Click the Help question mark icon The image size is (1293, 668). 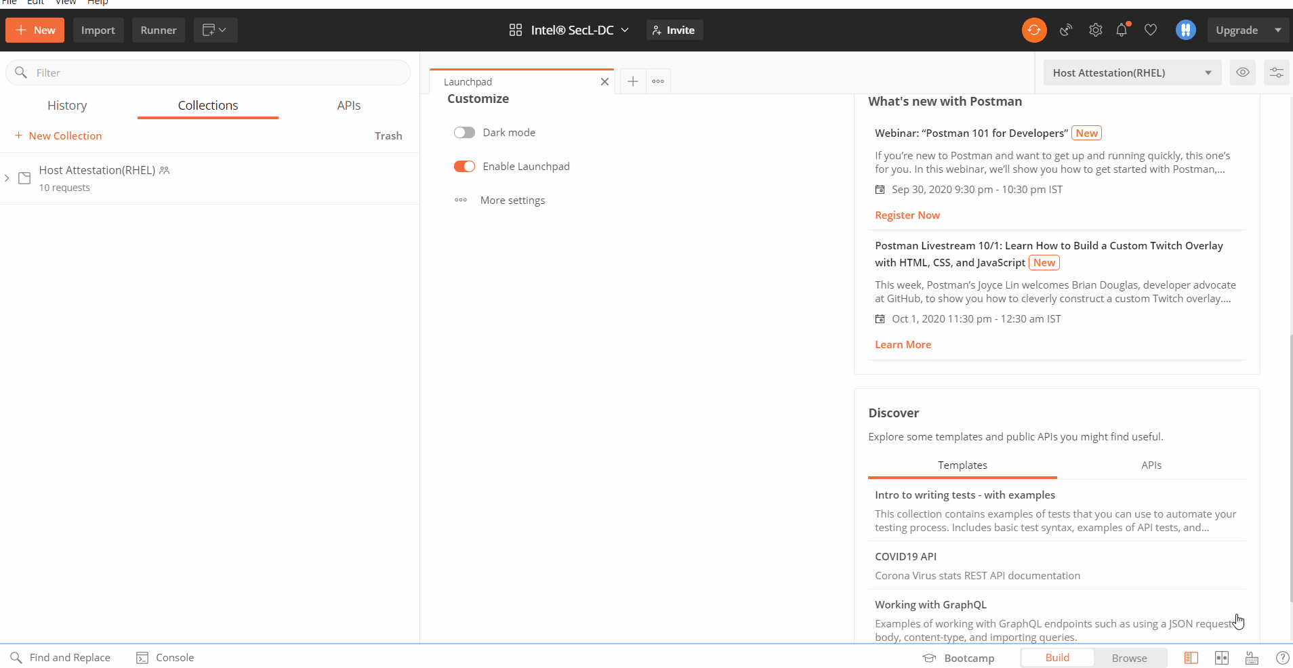point(1284,657)
